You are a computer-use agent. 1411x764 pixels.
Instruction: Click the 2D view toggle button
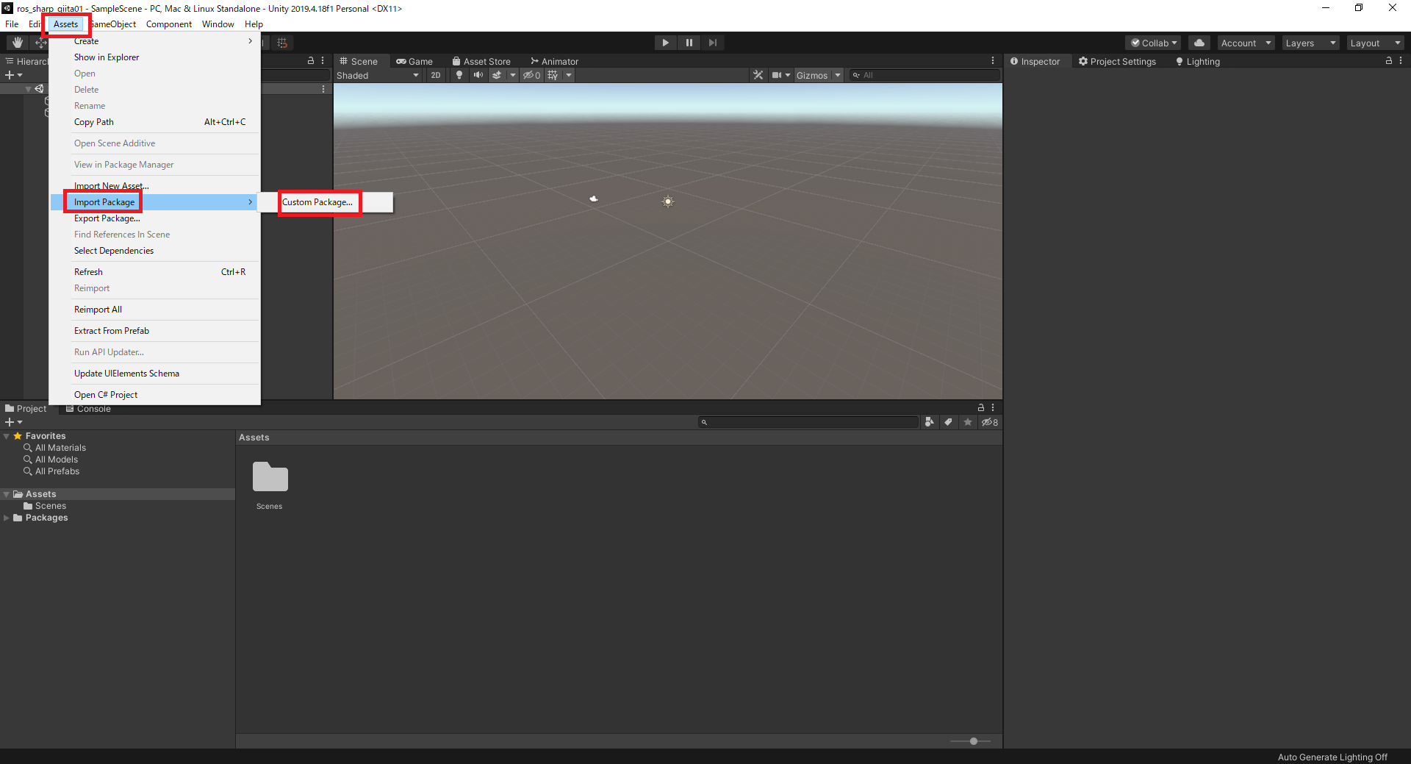[x=435, y=75]
